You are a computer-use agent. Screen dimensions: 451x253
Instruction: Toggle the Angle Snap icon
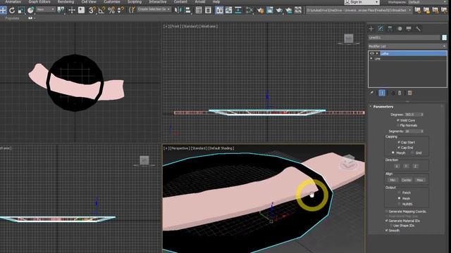point(101,11)
